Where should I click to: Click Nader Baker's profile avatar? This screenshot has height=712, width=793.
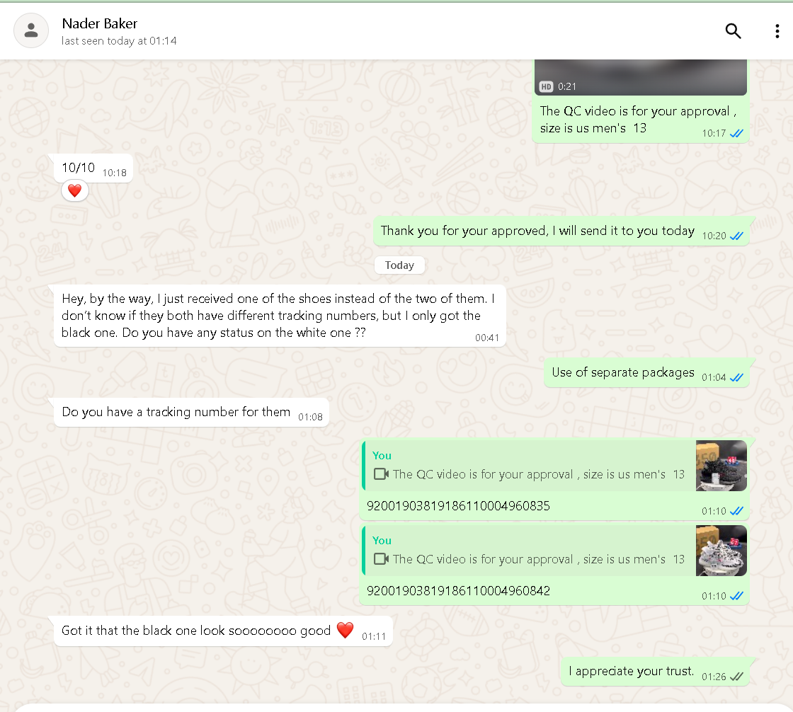click(x=31, y=31)
